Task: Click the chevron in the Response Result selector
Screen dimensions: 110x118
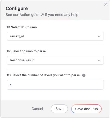Action: coord(99,60)
